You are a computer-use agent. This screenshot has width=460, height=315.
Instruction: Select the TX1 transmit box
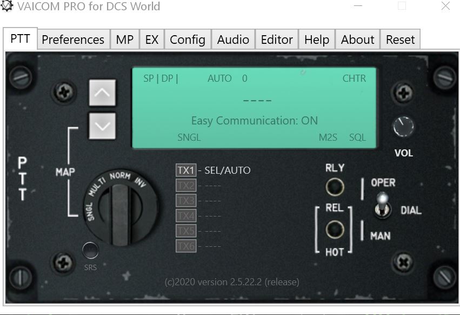pos(186,170)
